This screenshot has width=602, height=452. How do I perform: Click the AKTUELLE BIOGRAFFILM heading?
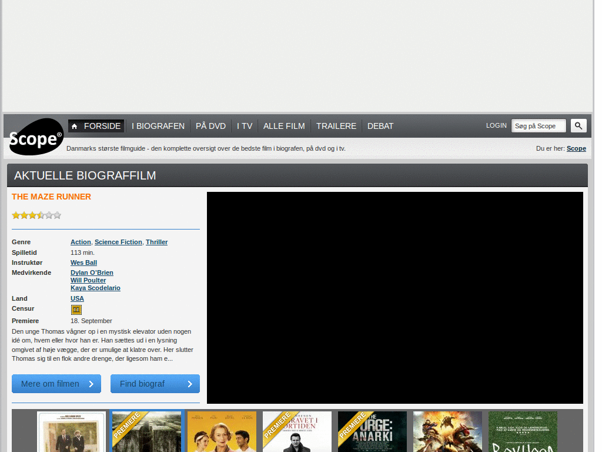pos(85,175)
